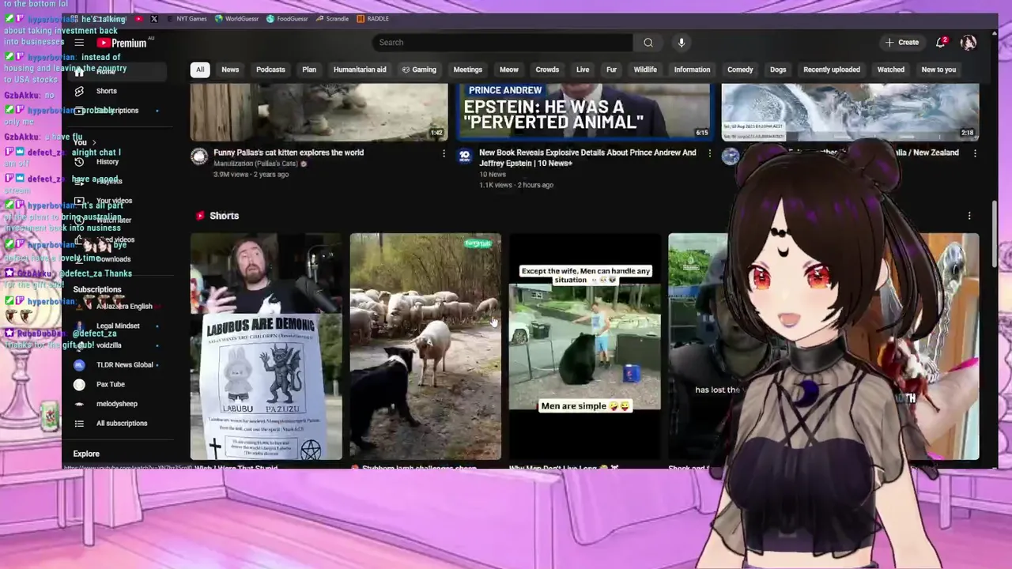Open the Scrandle bookmark
1012x569 pixels.
(332, 18)
